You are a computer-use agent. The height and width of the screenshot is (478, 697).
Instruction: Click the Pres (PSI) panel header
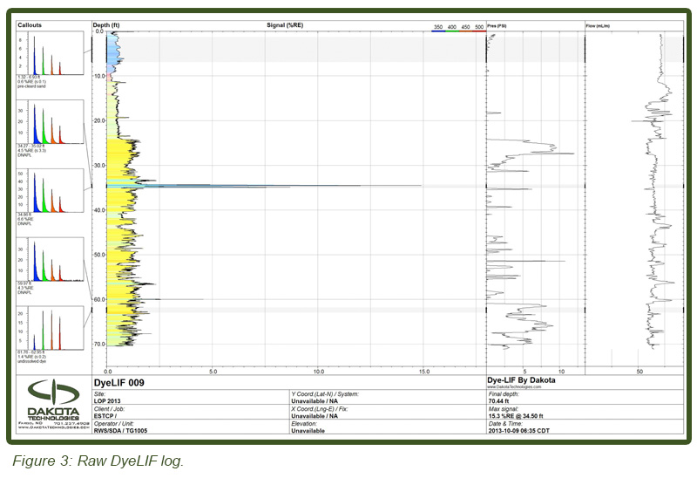click(498, 26)
